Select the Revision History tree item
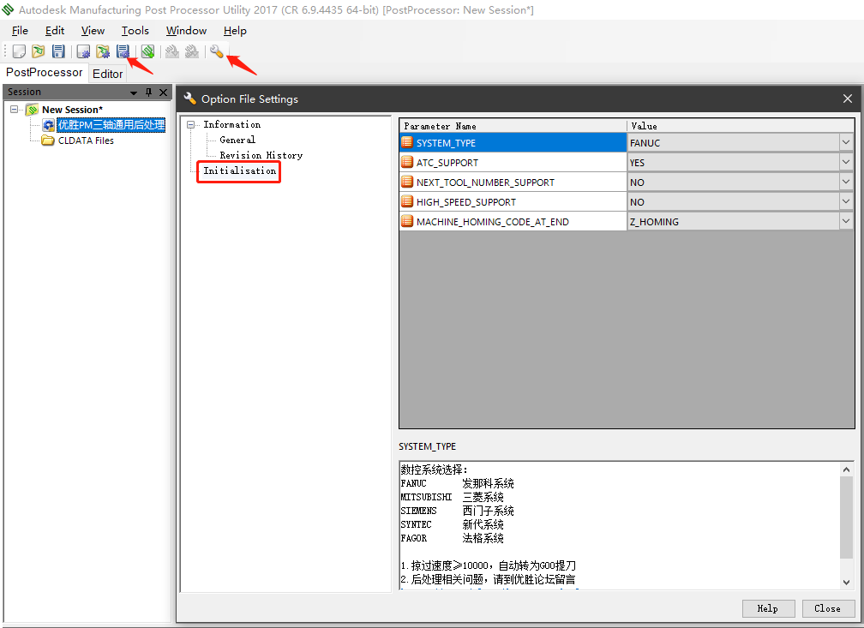The image size is (864, 628). (x=261, y=155)
